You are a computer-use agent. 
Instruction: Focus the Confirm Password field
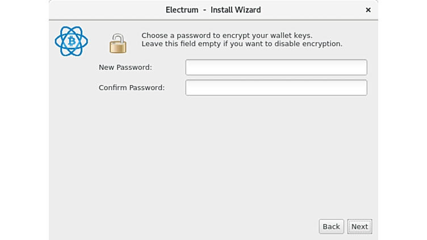point(276,88)
